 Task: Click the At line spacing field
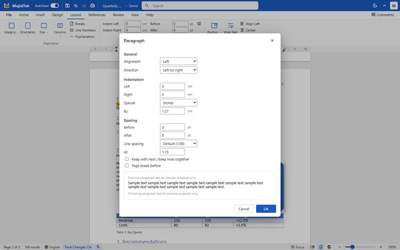click(x=172, y=152)
